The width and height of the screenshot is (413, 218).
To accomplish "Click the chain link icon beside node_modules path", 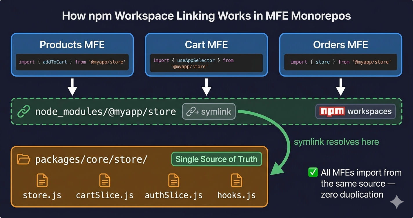I will [x=23, y=112].
